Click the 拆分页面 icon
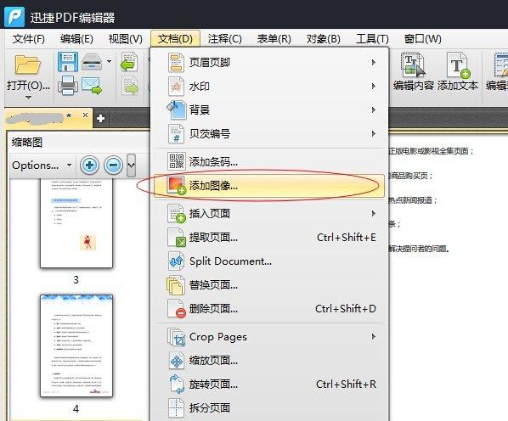Image resolution: width=508 pixels, height=421 pixels. (176, 407)
